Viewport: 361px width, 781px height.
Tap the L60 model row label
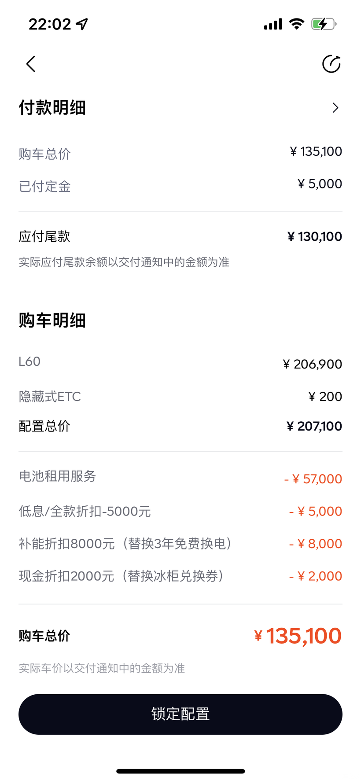click(x=29, y=362)
